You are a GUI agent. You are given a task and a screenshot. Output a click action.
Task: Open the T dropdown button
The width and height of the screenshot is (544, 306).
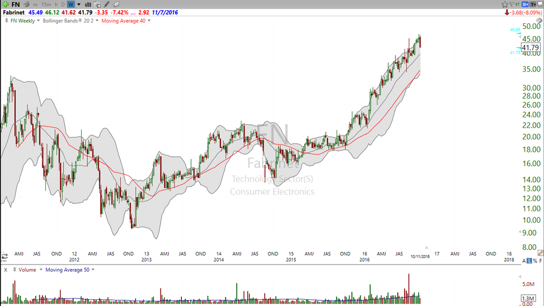coord(533,5)
